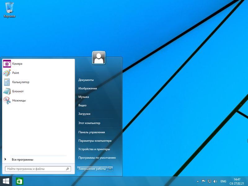Viewport: 248px width, 186px height.
Task: Open Панель управления menu entry
Action: pos(92,132)
